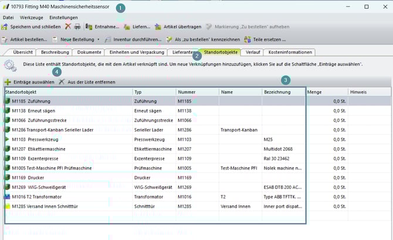This screenshot has height=240, width=393.
Task: Click the printer icon in the toolbar
Action: 77,26
